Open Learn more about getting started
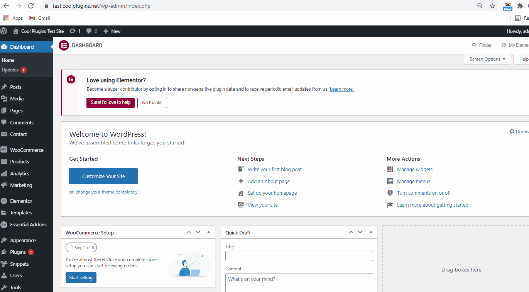 click(x=433, y=205)
